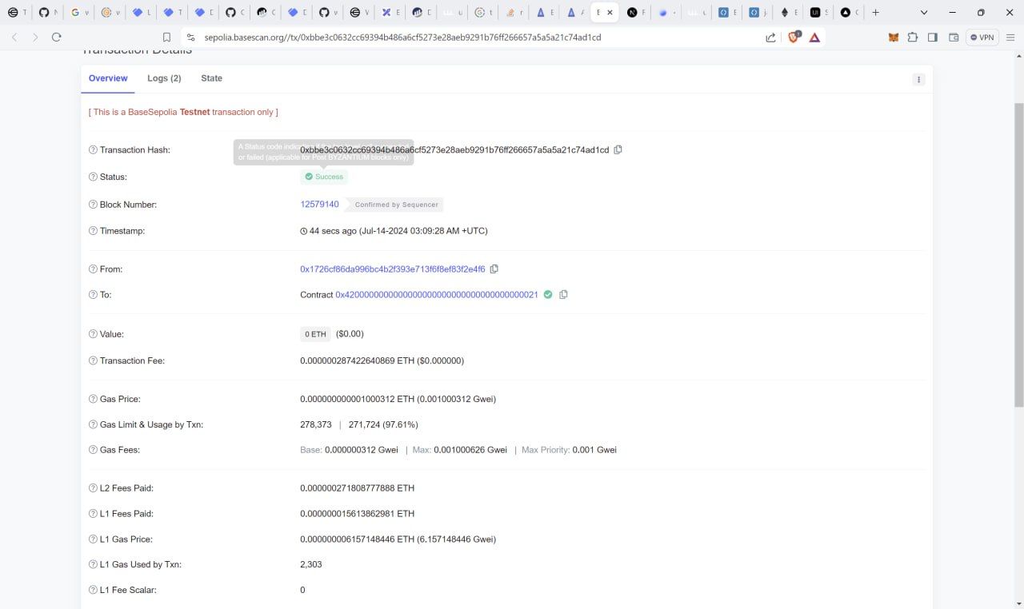Click help icon beside From
This screenshot has width=1024, height=609.
pos(93,269)
